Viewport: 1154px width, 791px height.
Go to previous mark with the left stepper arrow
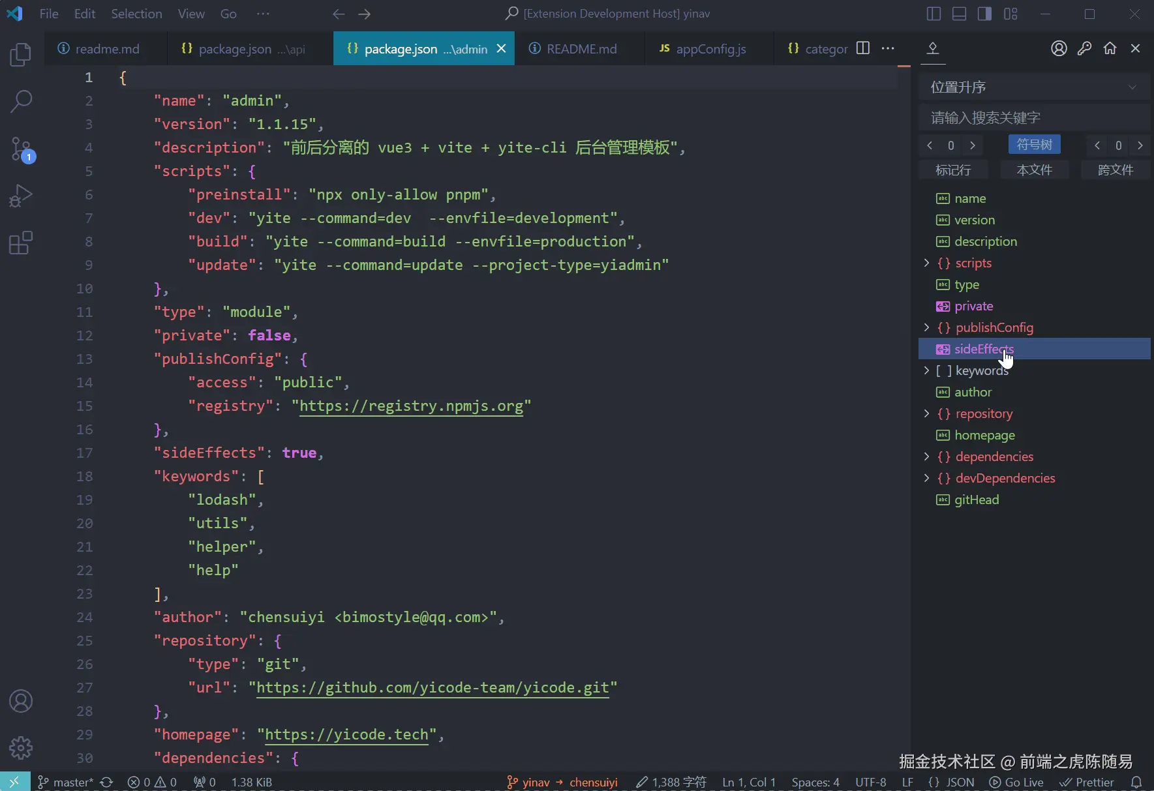coord(930,145)
